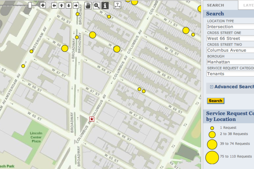This screenshot has height=169, width=254.
Task: Select the measure distance tool
Action: [117, 5]
